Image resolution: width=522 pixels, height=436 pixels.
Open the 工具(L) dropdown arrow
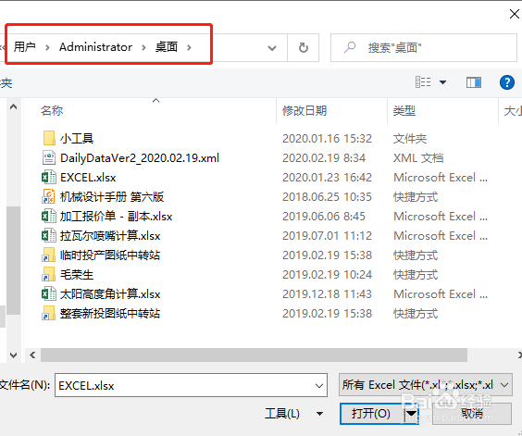[319, 414]
